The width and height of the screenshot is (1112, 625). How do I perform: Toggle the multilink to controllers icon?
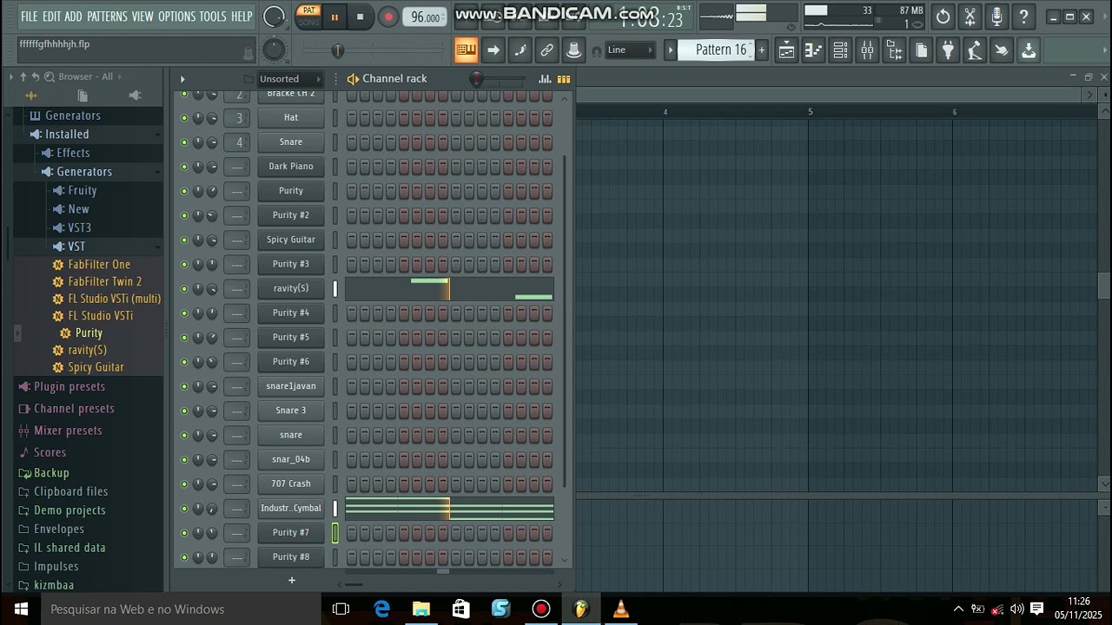coord(546,50)
